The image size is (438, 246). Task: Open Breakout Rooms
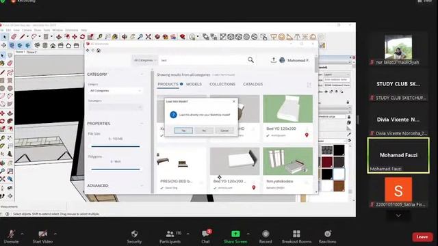pyautogui.click(x=296, y=236)
